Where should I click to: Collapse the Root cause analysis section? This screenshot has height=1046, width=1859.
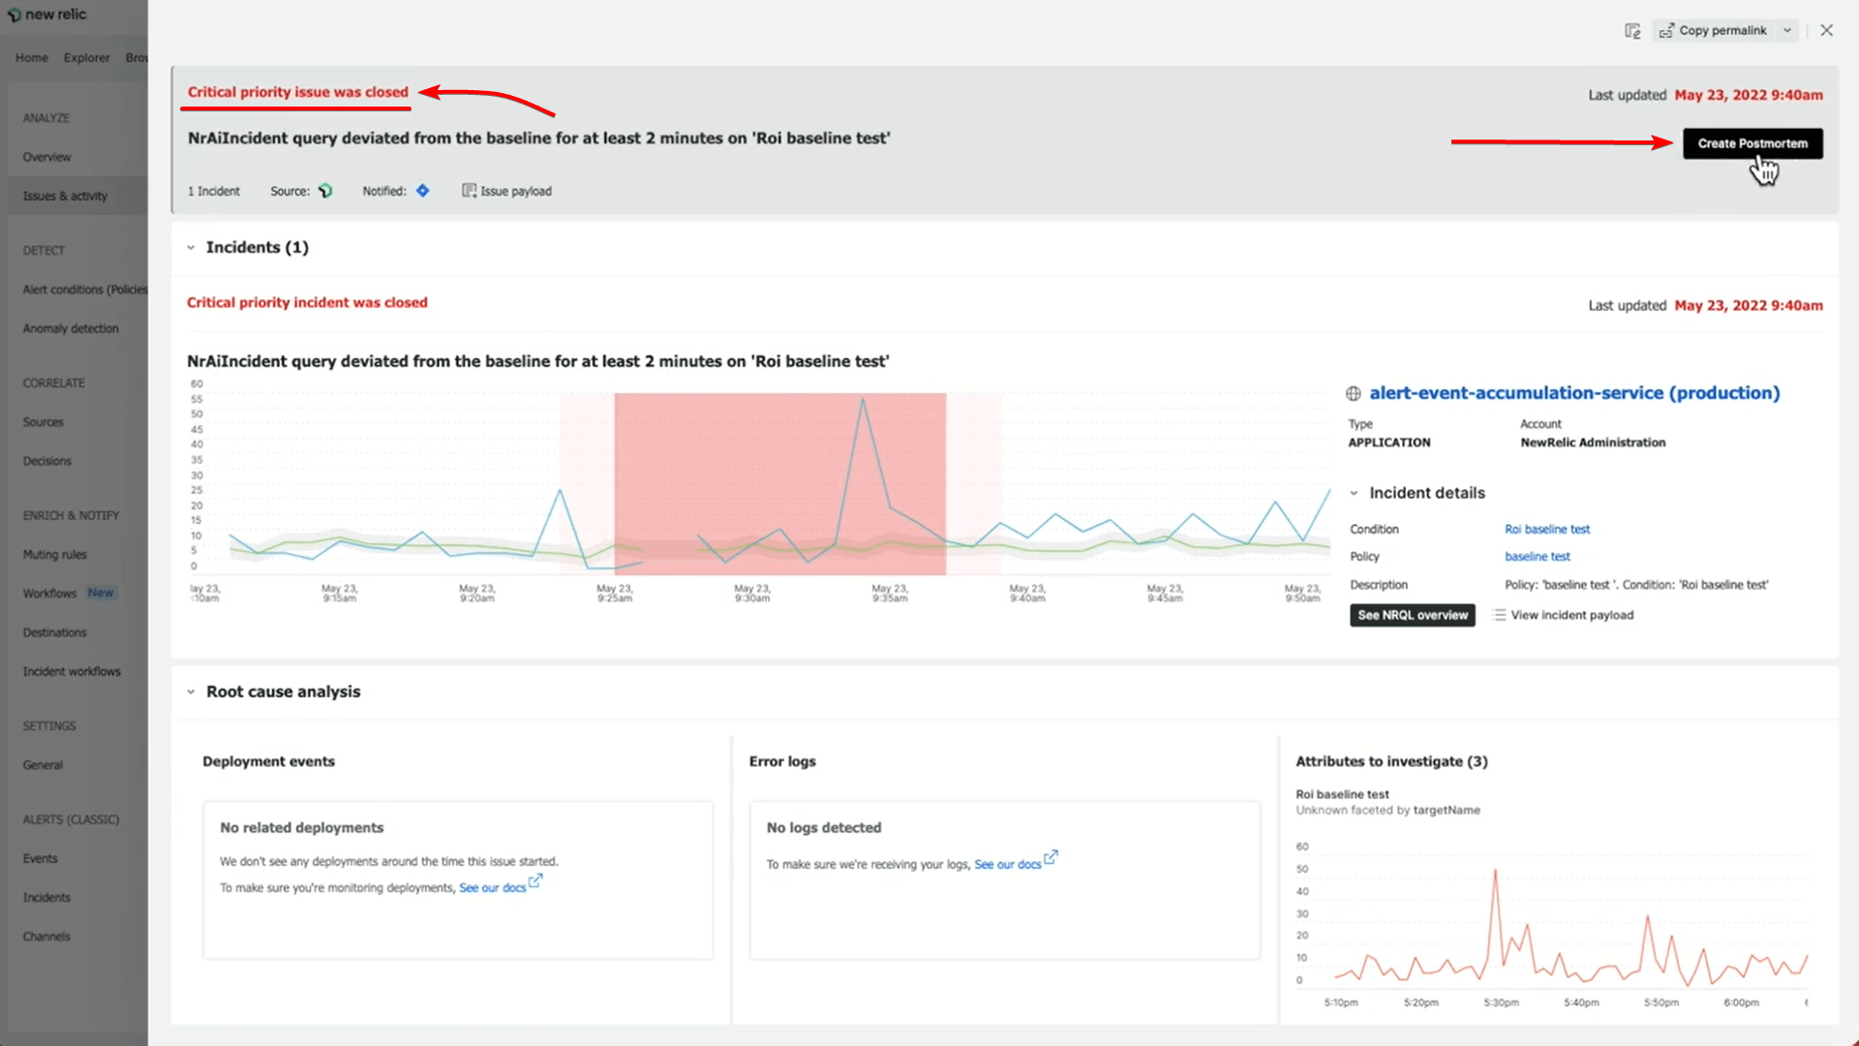pyautogui.click(x=191, y=692)
